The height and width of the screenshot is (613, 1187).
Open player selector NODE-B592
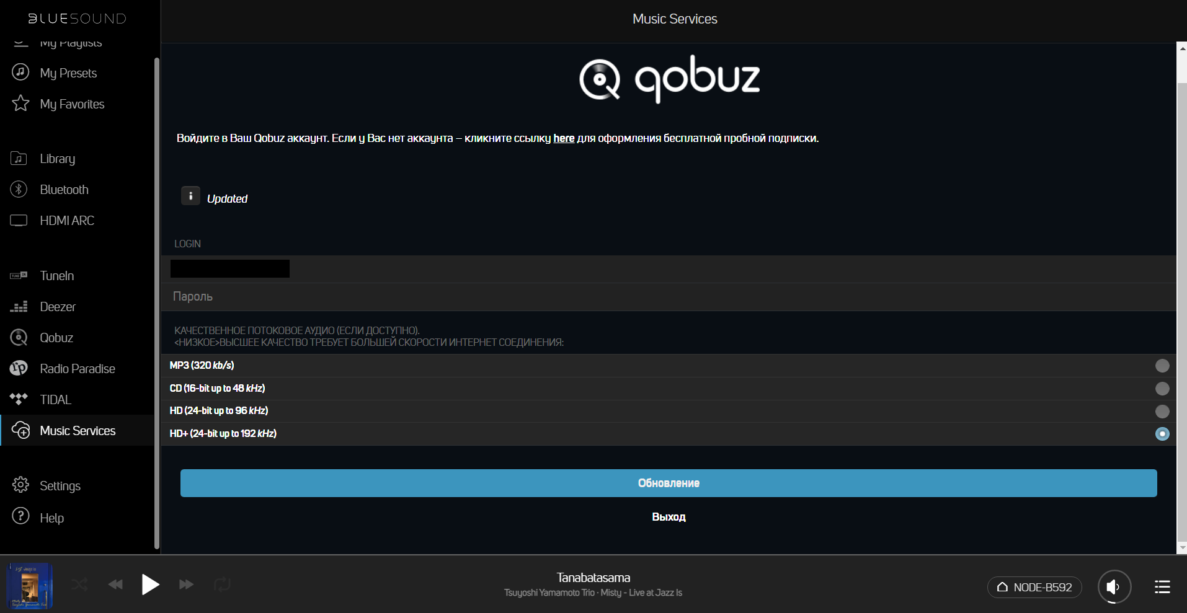(x=1034, y=587)
